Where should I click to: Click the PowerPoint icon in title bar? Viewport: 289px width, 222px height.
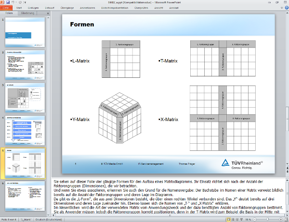(2, 2)
